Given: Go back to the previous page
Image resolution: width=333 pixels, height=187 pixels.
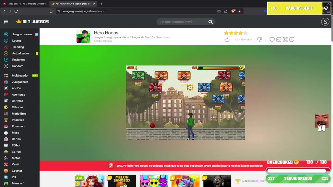Looking at the screenshot, I should 4,11.
